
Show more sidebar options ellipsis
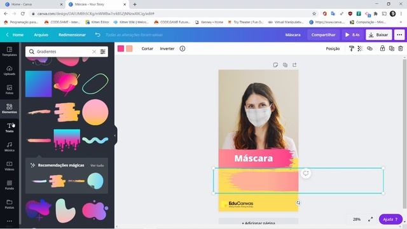10,221
